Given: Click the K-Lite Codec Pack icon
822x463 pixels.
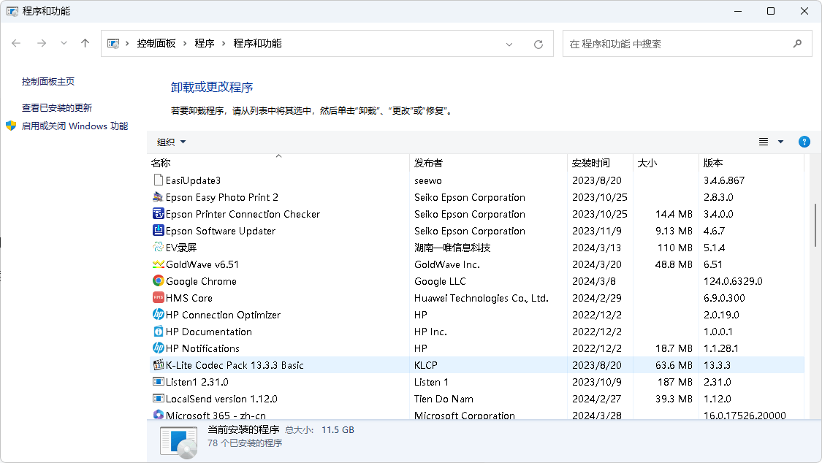Looking at the screenshot, I should (159, 364).
